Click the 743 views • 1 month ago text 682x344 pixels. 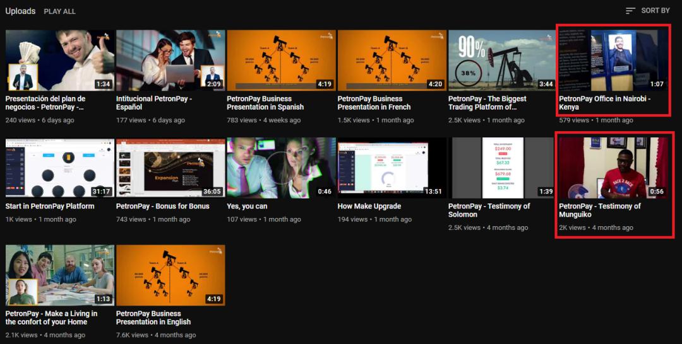pyautogui.click(x=153, y=219)
